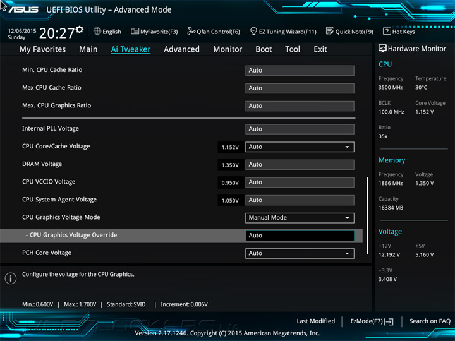
Task: Open the Tool tab
Action: [x=293, y=49]
